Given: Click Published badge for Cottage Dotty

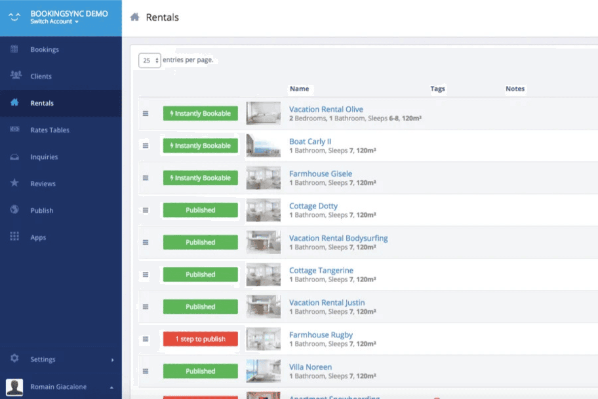Looking at the screenshot, I should (x=200, y=210).
